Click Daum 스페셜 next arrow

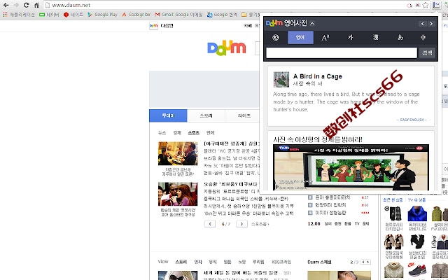[368, 262]
